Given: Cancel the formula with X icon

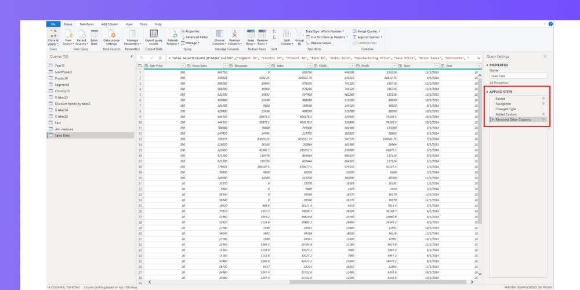Looking at the screenshot, I should tap(142, 58).
